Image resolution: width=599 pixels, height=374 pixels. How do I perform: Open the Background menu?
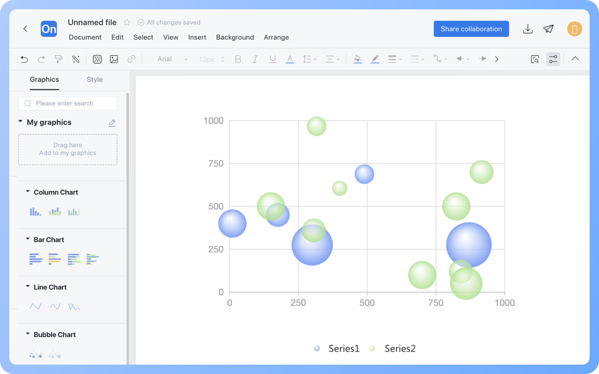[235, 37]
